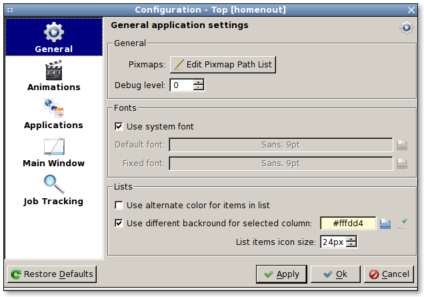Cancel the configuration dialog
This screenshot has height=297, width=424.
[x=389, y=274]
